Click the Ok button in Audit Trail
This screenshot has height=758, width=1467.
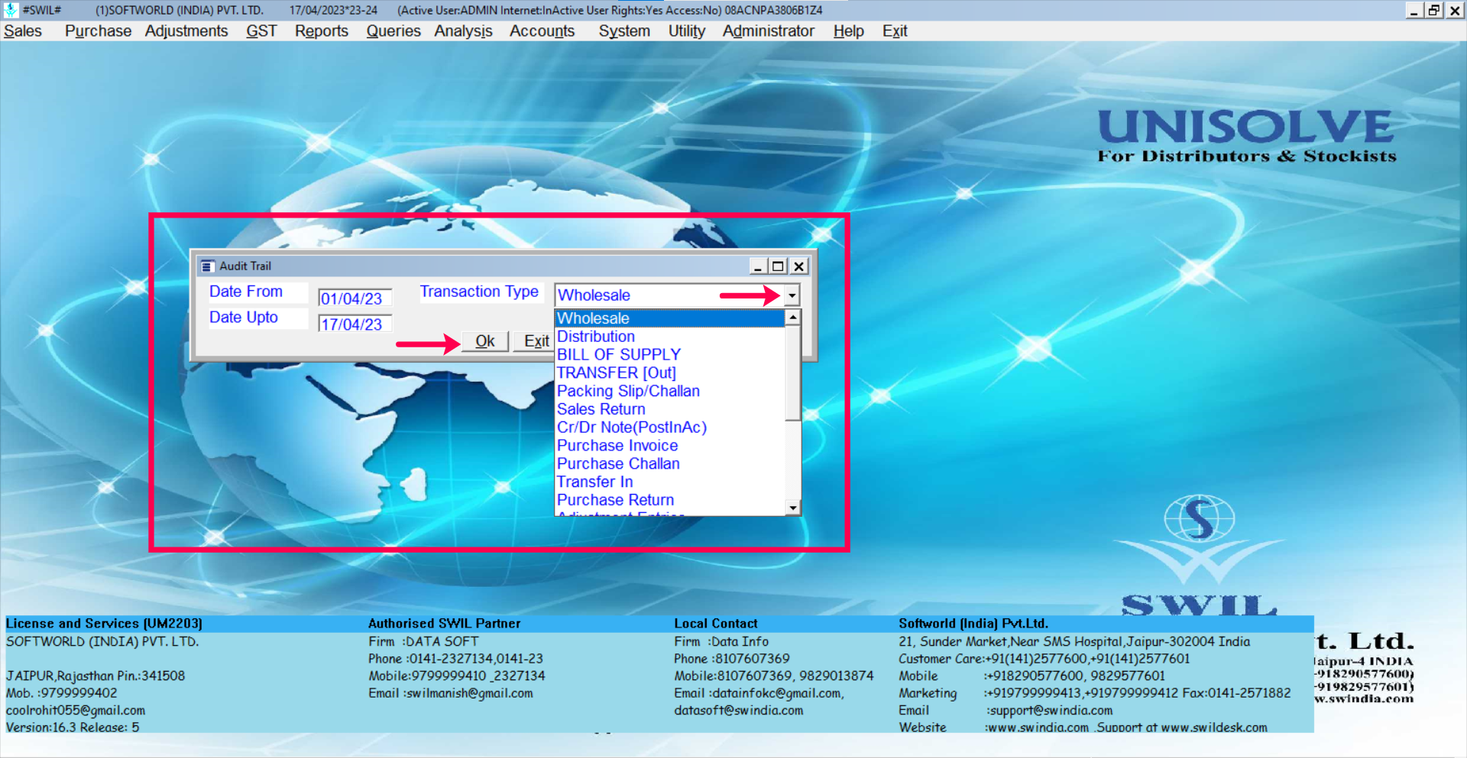[x=485, y=341]
